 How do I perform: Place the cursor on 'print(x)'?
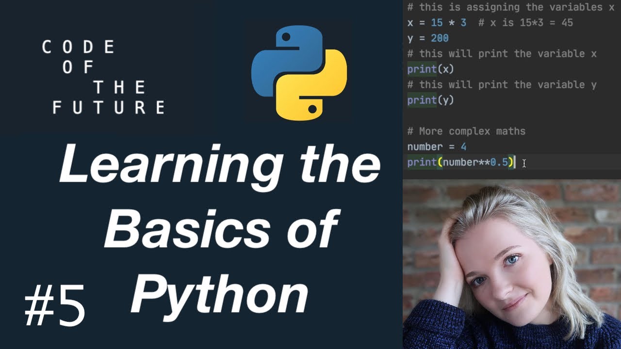430,69
